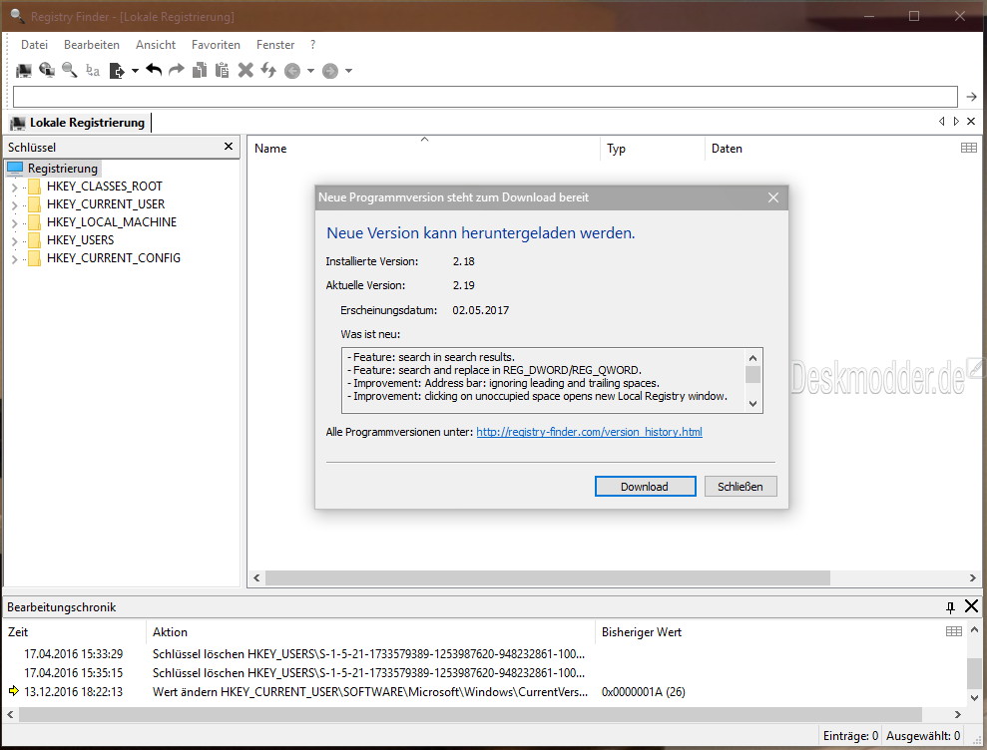Click the previous tab left arrow
The height and width of the screenshot is (750, 987).
click(x=942, y=121)
